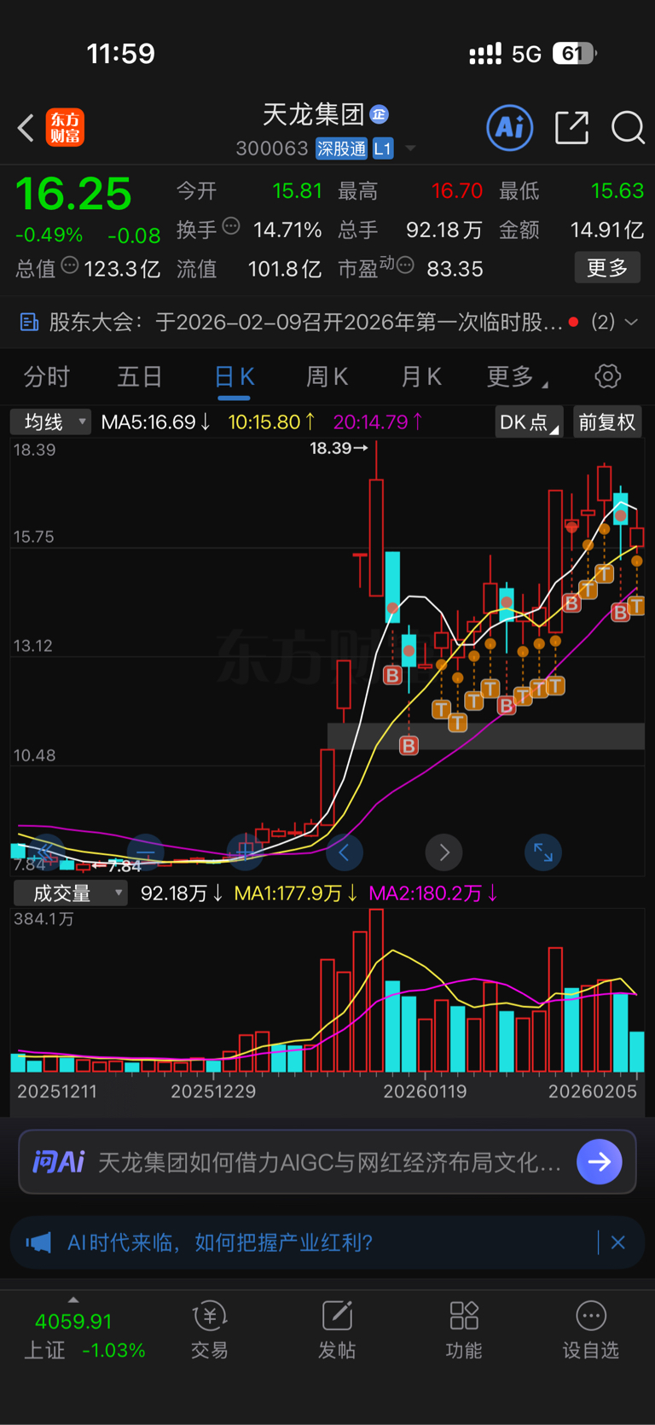Tap the MA1:177.9万 volume readout
This screenshot has height=1425, width=655.
pos(296,893)
